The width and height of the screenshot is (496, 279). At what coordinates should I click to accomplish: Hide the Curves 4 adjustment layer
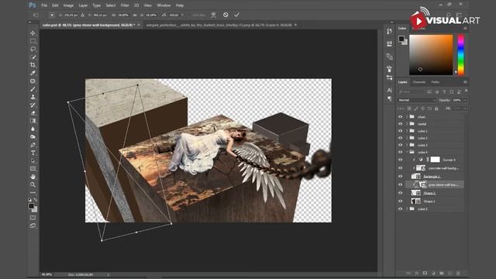(400, 160)
